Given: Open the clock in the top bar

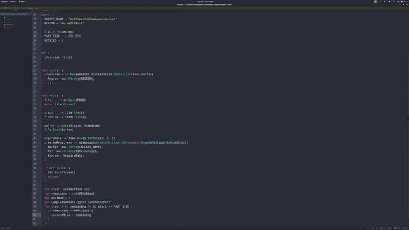Looking at the screenshot, I should 205,1.
